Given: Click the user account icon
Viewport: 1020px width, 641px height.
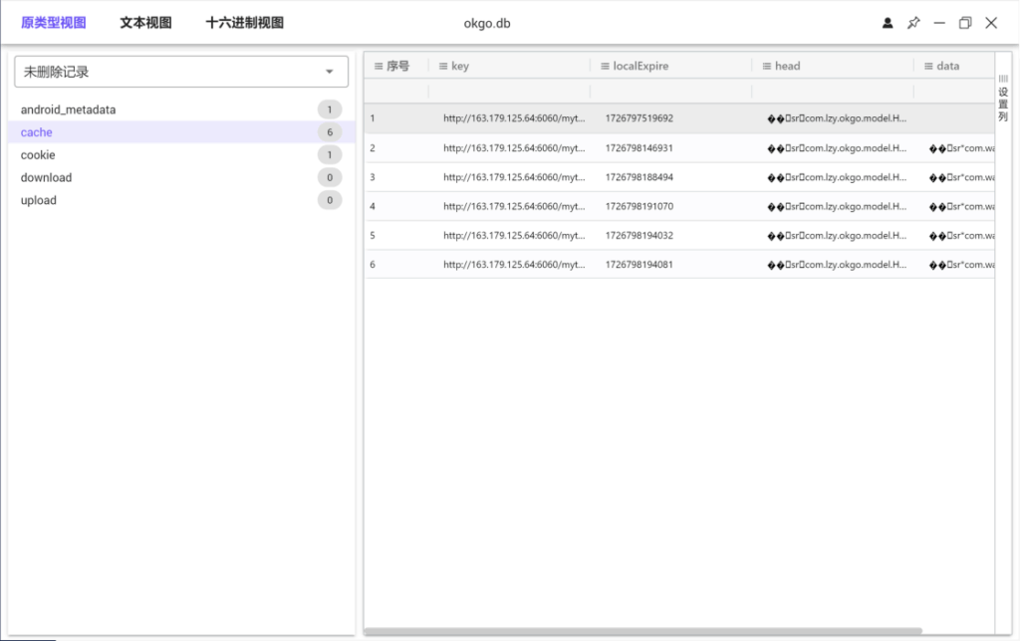Looking at the screenshot, I should pos(888,23).
